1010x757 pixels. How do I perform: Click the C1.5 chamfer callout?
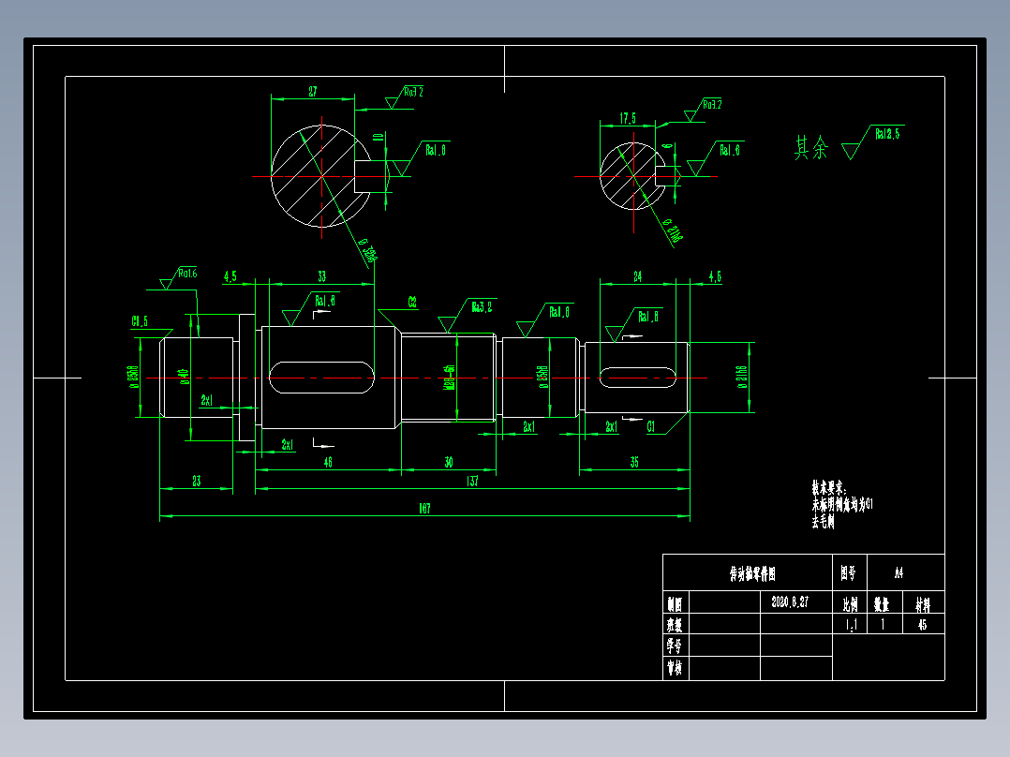pos(140,320)
